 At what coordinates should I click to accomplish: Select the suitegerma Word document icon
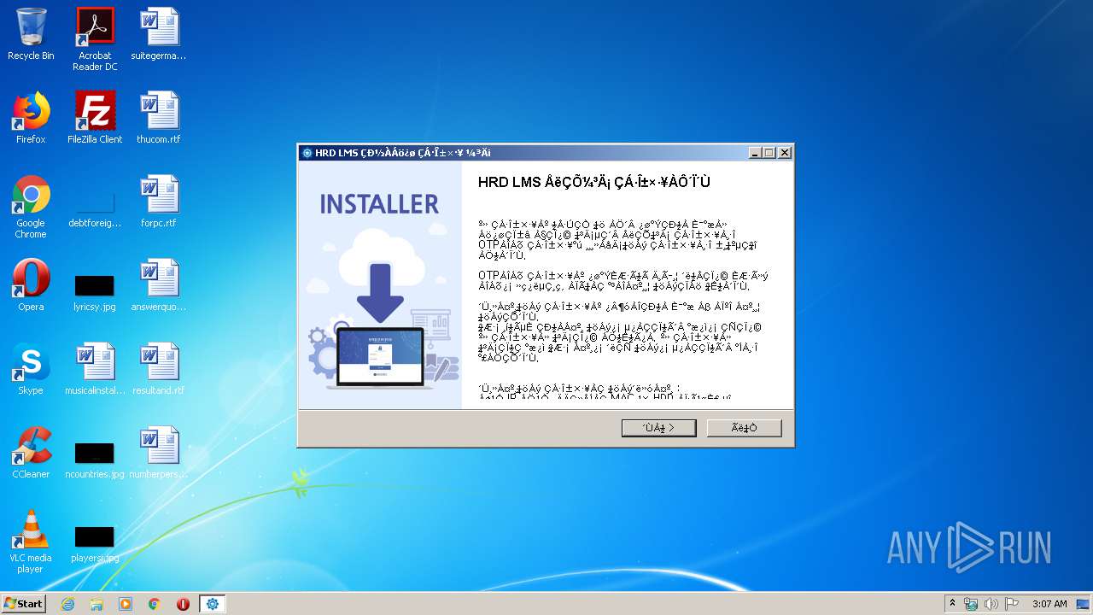click(159, 34)
